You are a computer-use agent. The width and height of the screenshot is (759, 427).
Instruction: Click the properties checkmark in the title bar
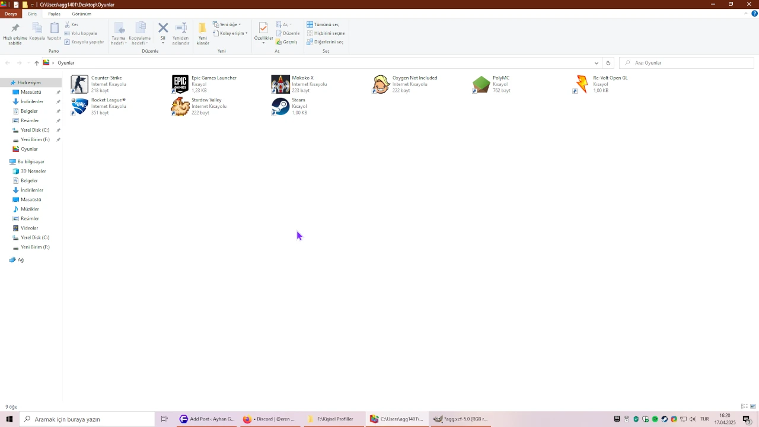tap(16, 4)
